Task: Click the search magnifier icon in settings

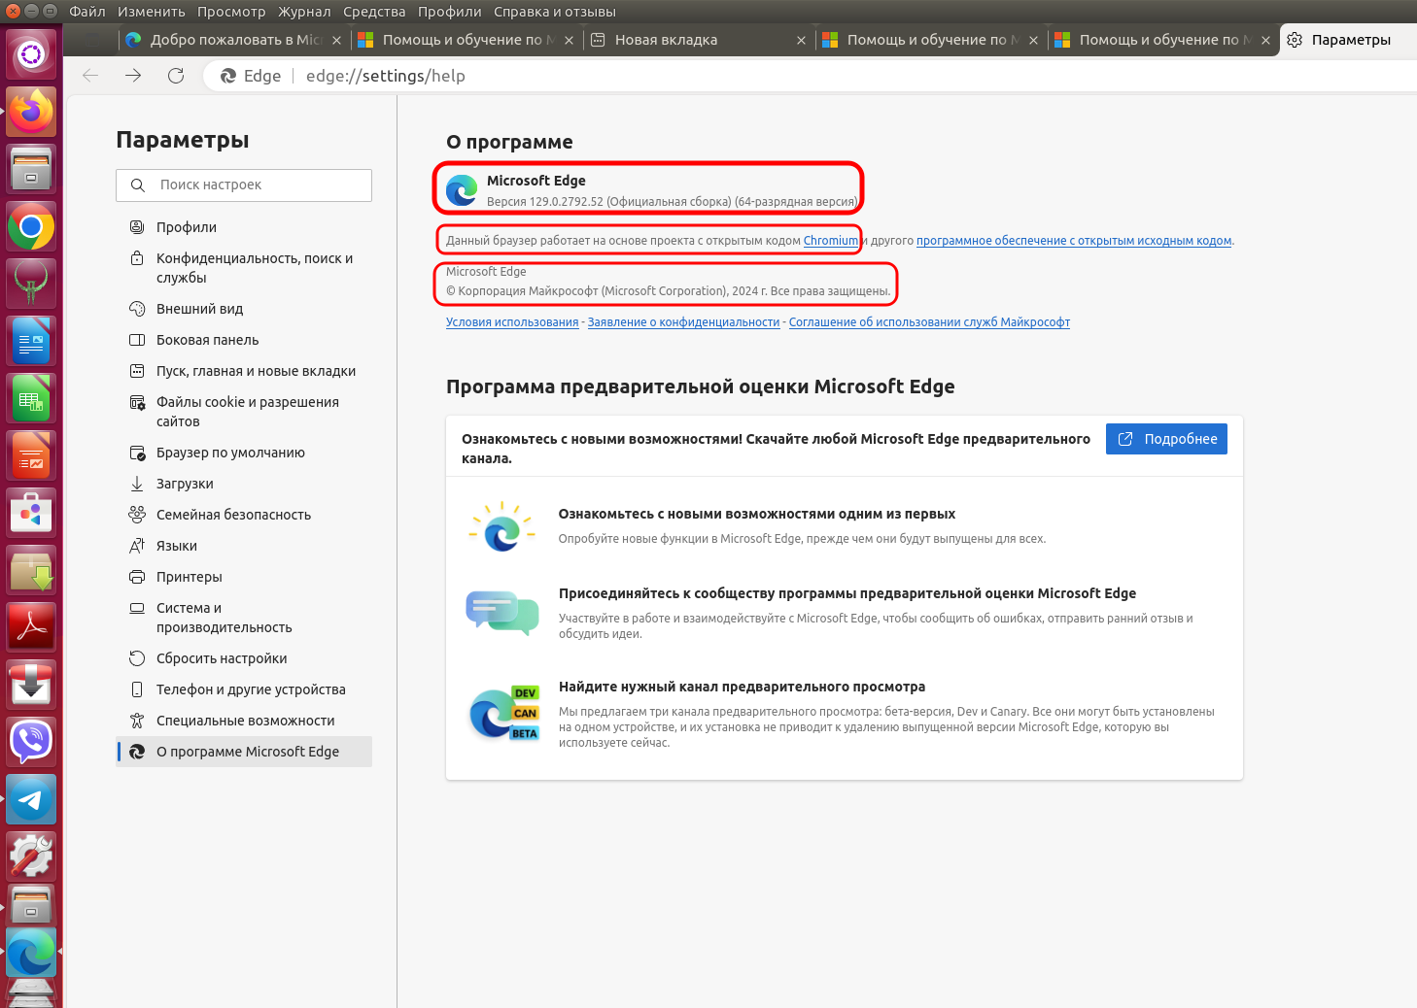Action: [138, 185]
